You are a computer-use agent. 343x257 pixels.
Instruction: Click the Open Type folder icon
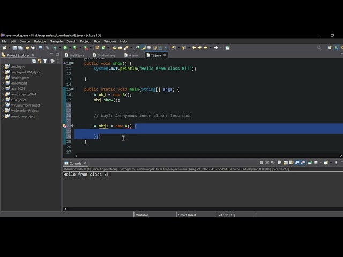click(x=114, y=48)
